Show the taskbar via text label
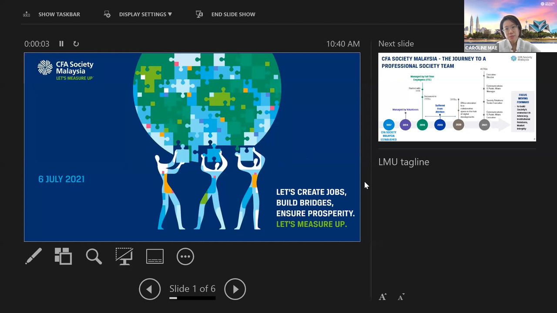Screen dimensions: 557x313 tap(59, 14)
